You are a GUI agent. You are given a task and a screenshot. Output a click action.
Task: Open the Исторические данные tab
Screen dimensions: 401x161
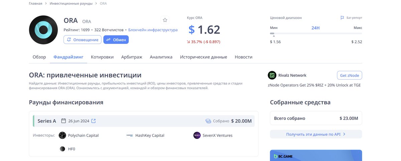[204, 57]
